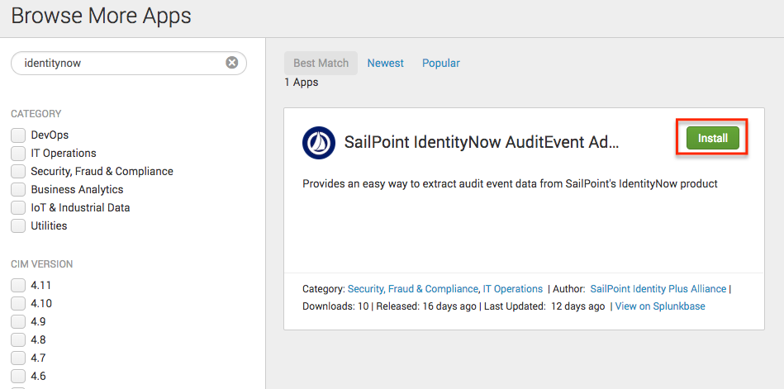The image size is (784, 389).
Task: Click the SailPoint sailboat app icon
Action: [x=319, y=143]
